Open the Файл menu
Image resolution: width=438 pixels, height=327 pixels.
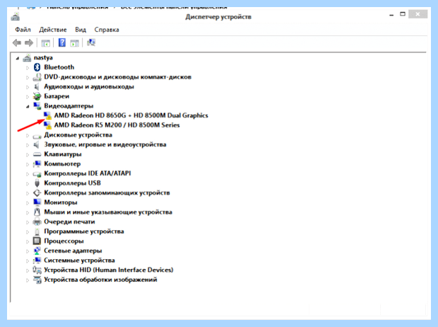[x=23, y=30]
